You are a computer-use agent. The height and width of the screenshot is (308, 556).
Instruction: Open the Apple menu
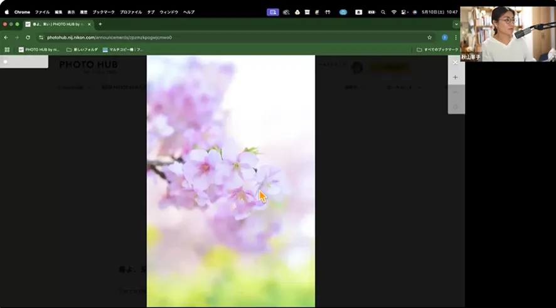point(7,12)
